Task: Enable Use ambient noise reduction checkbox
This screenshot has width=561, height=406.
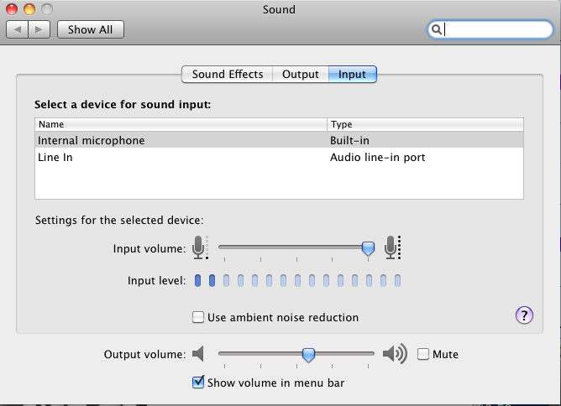Action: tap(198, 317)
